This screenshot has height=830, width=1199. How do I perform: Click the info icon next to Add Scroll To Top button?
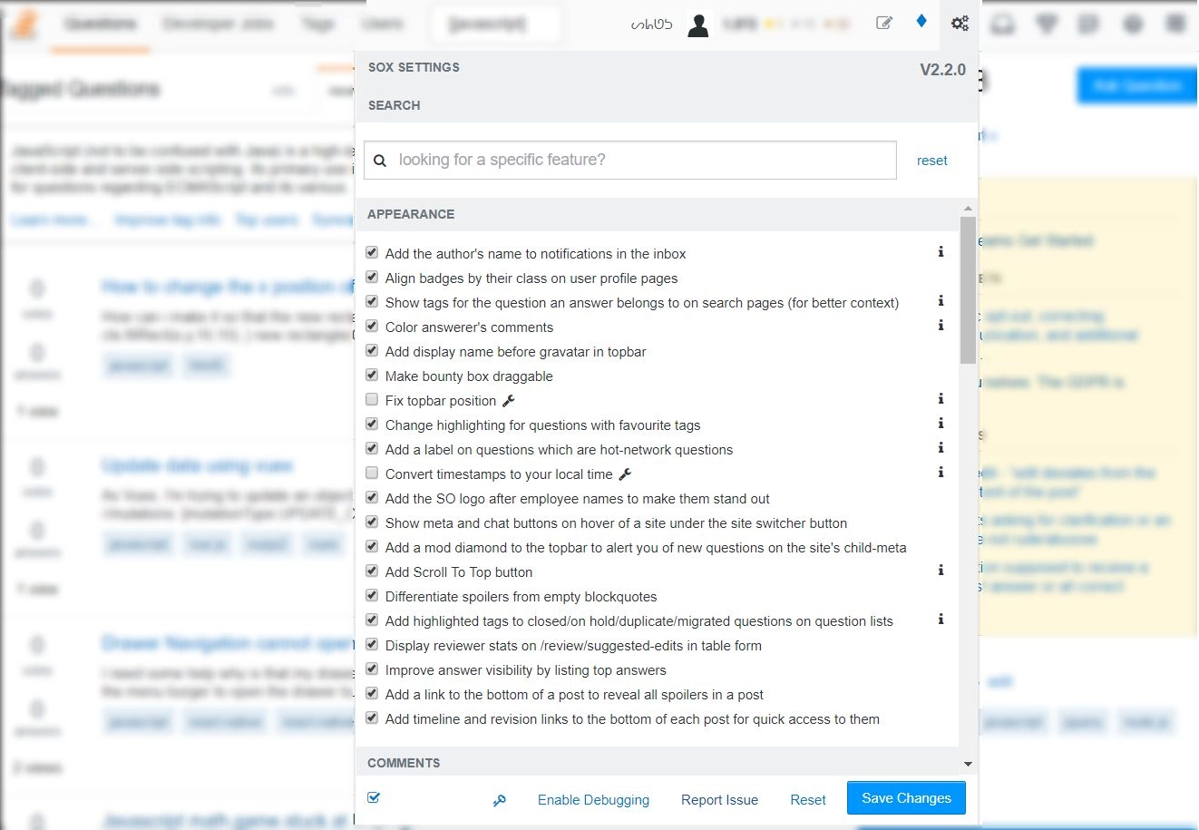pos(941,571)
